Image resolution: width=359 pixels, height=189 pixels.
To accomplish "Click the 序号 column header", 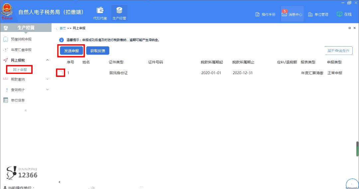I will (70, 62).
